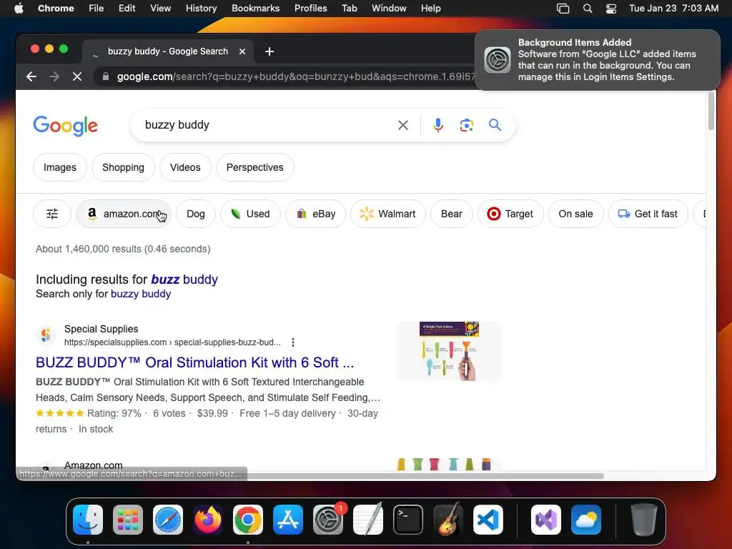The width and height of the screenshot is (732, 549).
Task: Switch to the Images results tab
Action: click(60, 167)
